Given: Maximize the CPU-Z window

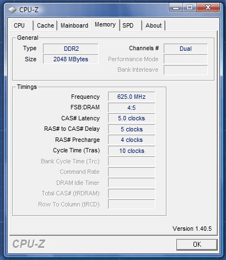Looking at the screenshot, I should 190,8.
